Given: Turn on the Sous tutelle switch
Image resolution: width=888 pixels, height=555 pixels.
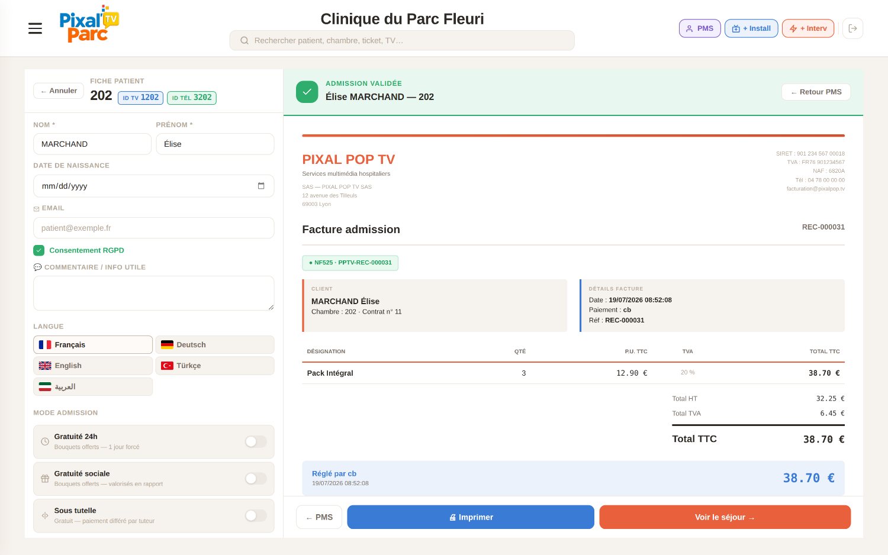Looking at the screenshot, I should pos(256,515).
